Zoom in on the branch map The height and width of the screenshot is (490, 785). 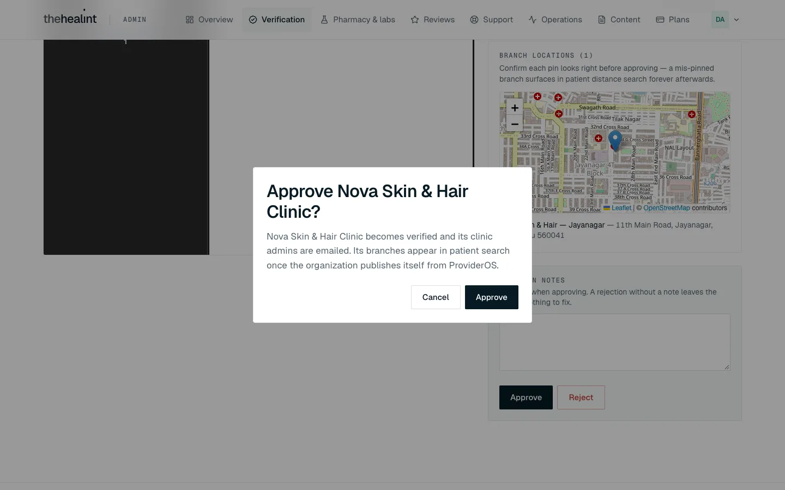[x=515, y=108]
